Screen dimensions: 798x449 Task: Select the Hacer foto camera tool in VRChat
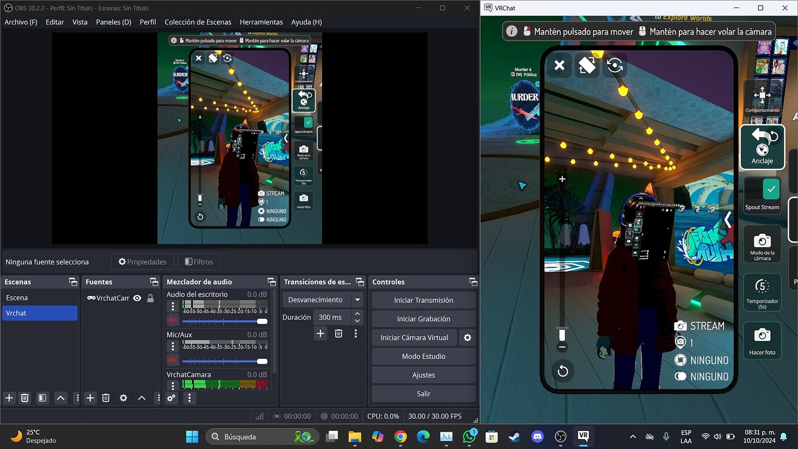tap(762, 340)
